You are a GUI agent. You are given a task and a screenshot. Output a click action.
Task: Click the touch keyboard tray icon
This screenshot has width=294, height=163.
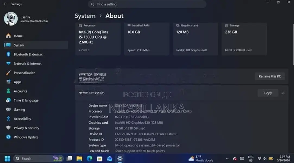[x=242, y=158]
